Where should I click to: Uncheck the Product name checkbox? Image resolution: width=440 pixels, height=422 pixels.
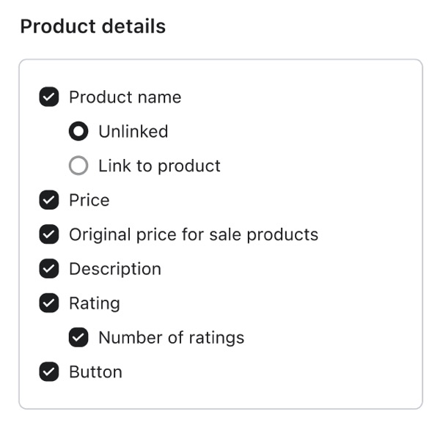coord(49,97)
